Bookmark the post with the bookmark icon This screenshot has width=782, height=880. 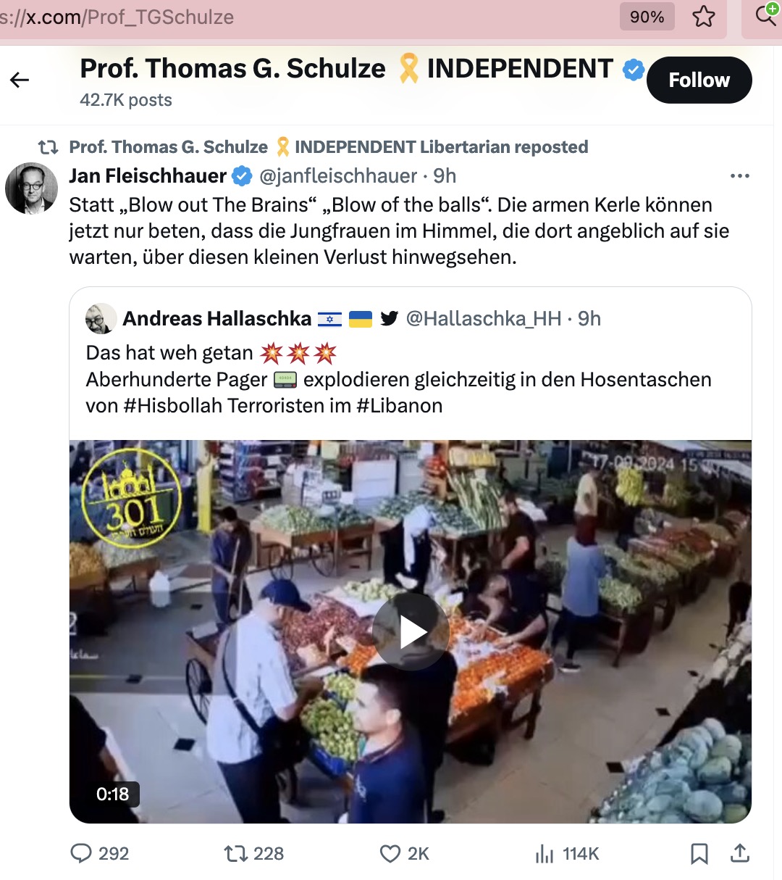tap(699, 854)
